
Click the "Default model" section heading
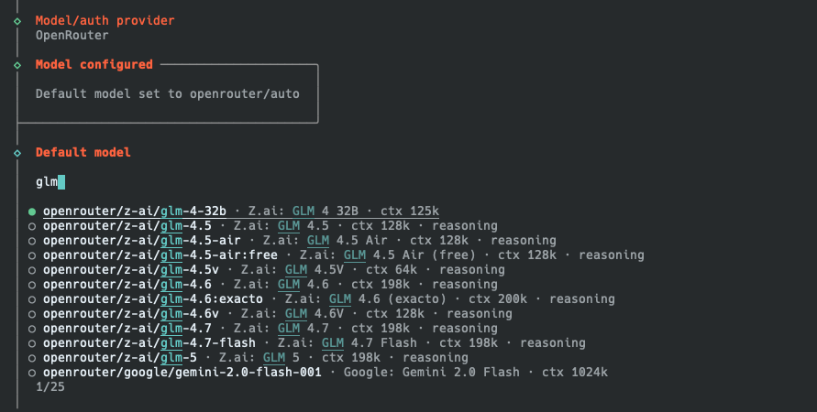click(83, 153)
